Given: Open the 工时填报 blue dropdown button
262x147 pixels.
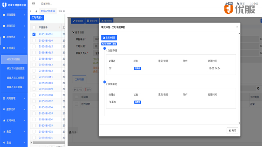Looking at the screenshot, I should click(x=37, y=18).
